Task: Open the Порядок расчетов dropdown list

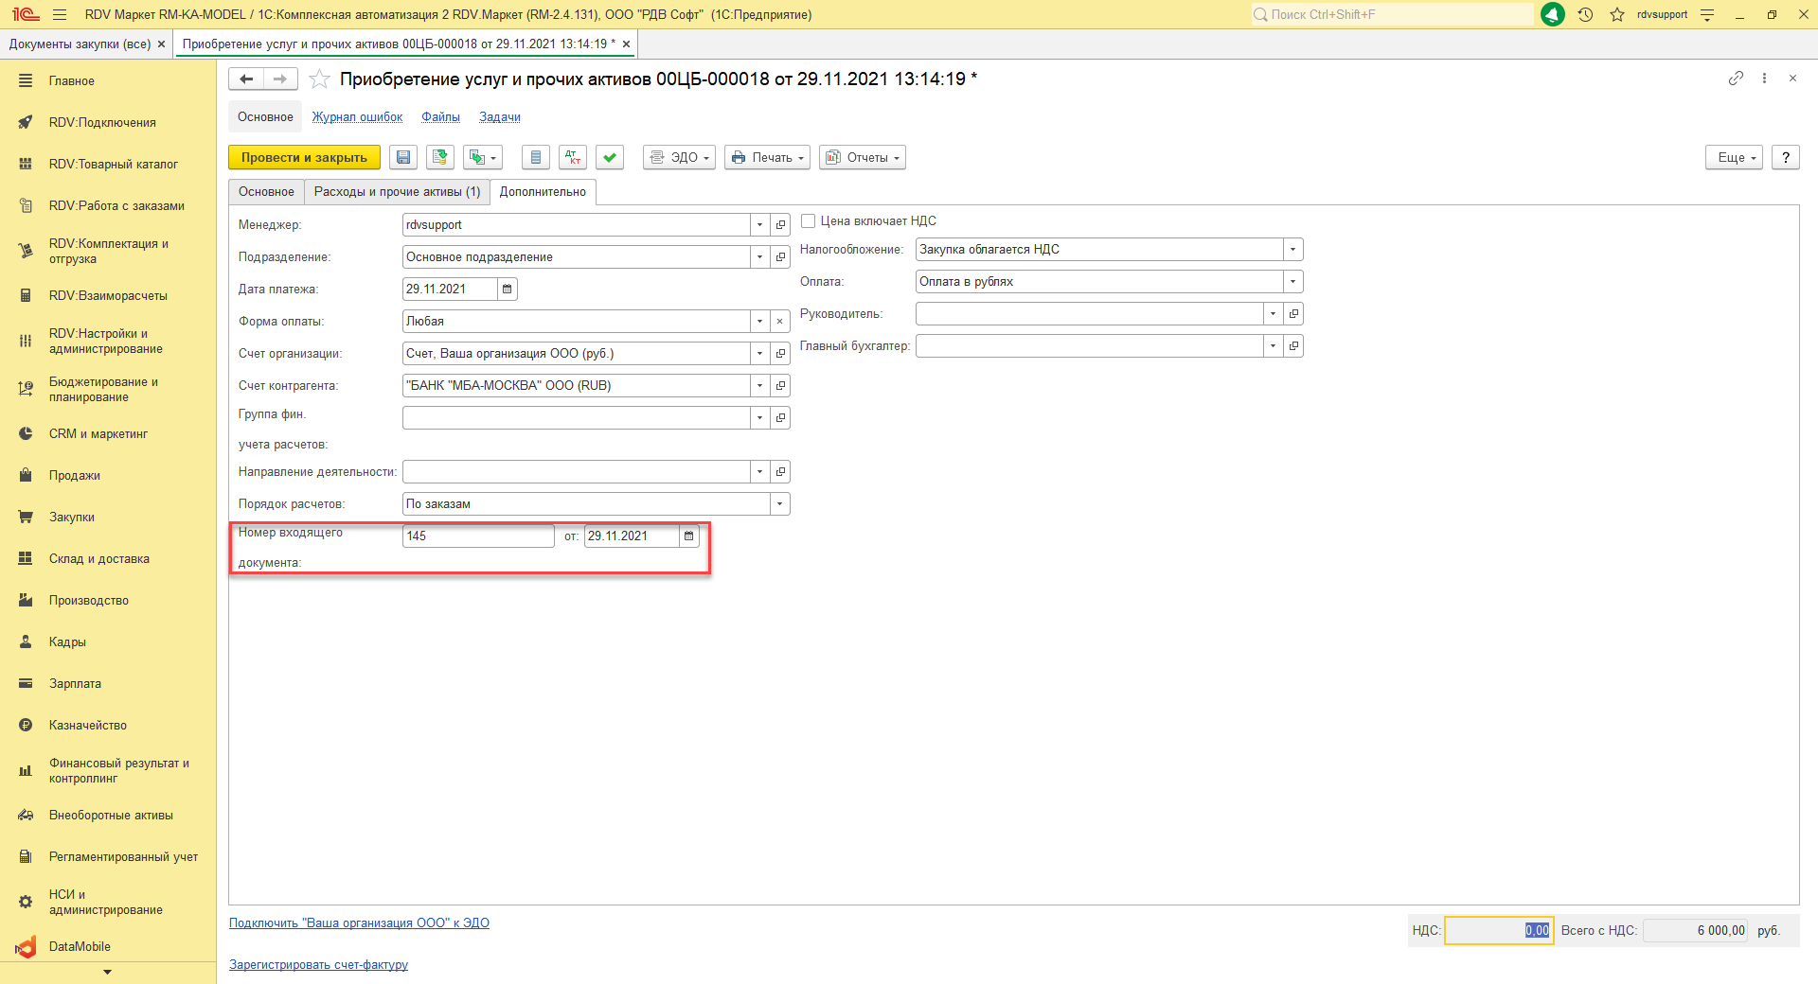Action: point(779,504)
